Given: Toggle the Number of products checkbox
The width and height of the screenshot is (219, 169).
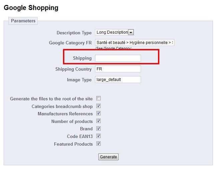Looking at the screenshot, I should coord(98,121).
